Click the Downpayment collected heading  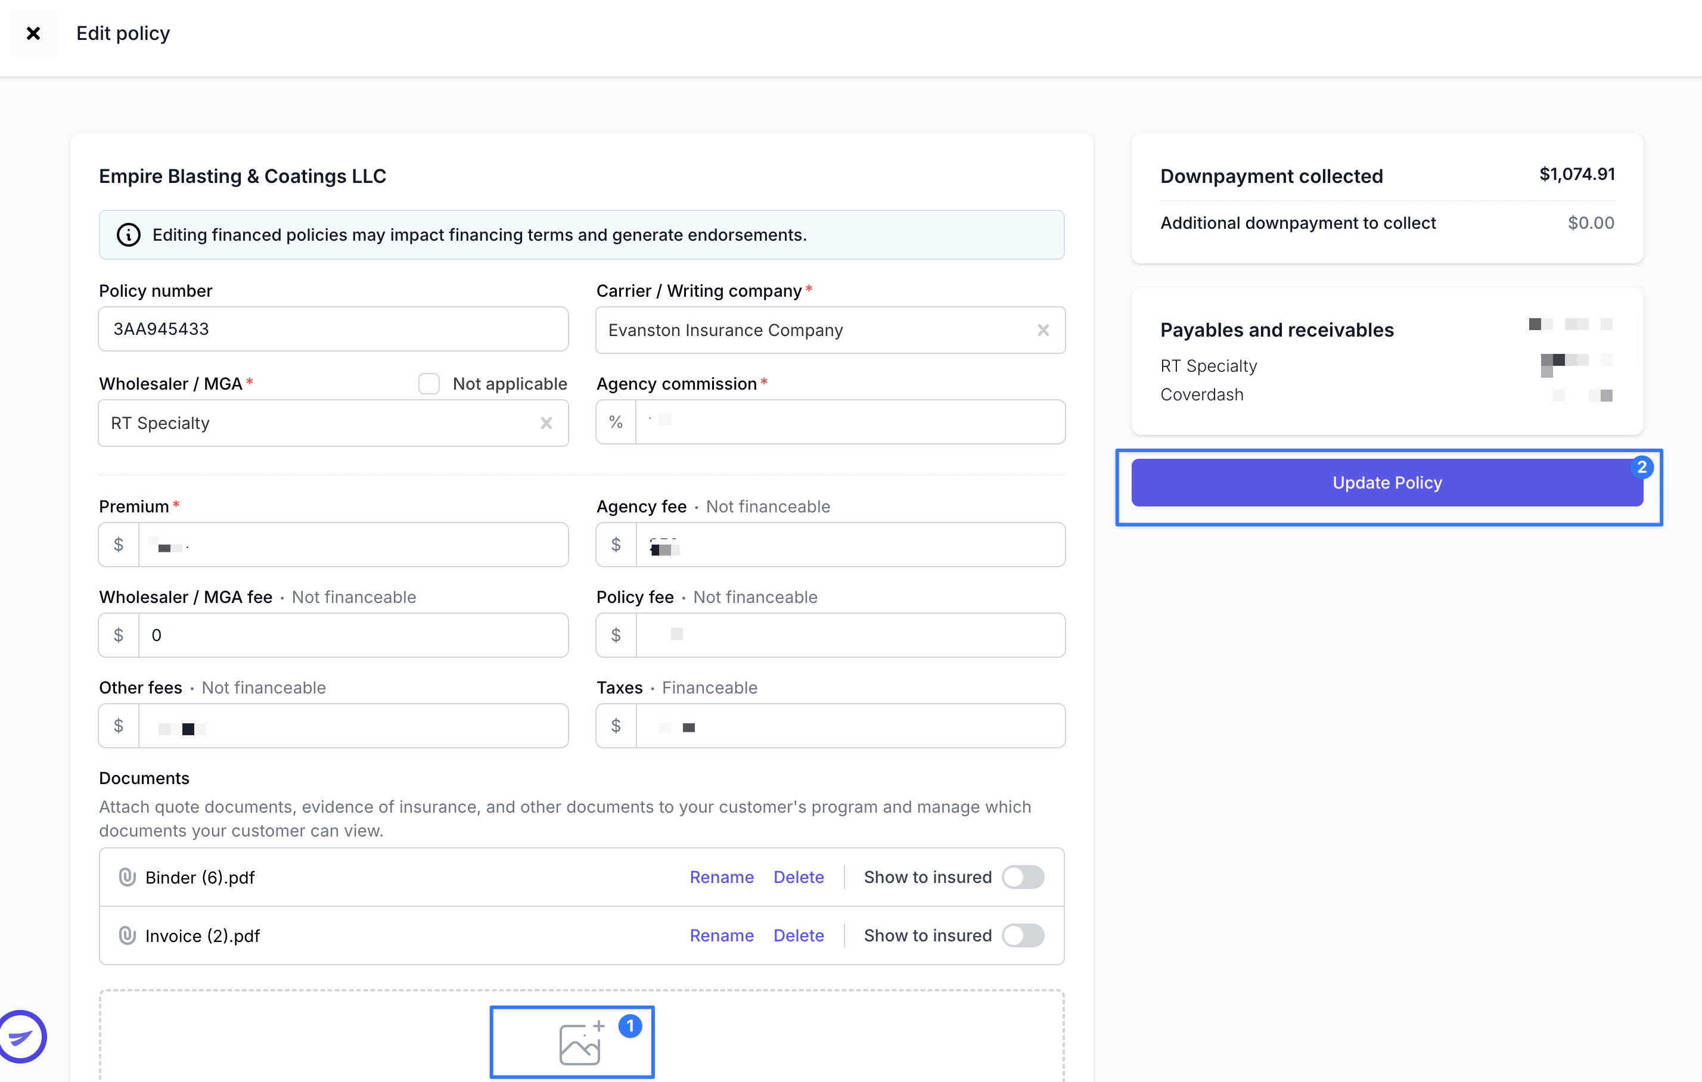1272,176
